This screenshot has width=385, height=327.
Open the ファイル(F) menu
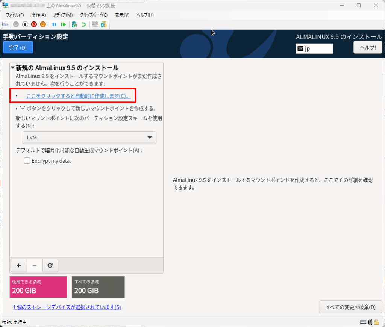pyautogui.click(x=15, y=15)
